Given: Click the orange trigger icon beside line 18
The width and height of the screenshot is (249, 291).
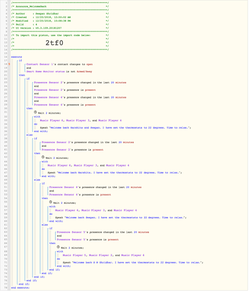Looking at the screenshot, I should click(9, 64).
